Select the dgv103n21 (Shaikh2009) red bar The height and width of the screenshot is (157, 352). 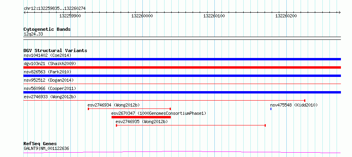[x=182, y=67]
